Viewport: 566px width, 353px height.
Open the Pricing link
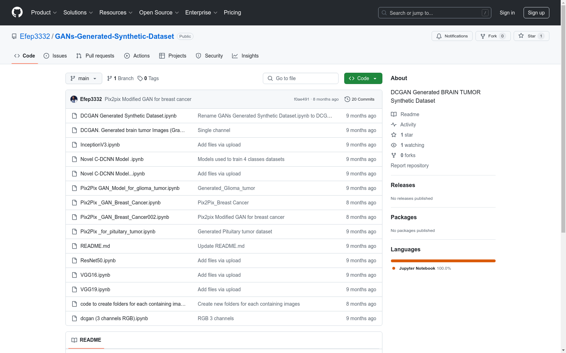pyautogui.click(x=232, y=13)
